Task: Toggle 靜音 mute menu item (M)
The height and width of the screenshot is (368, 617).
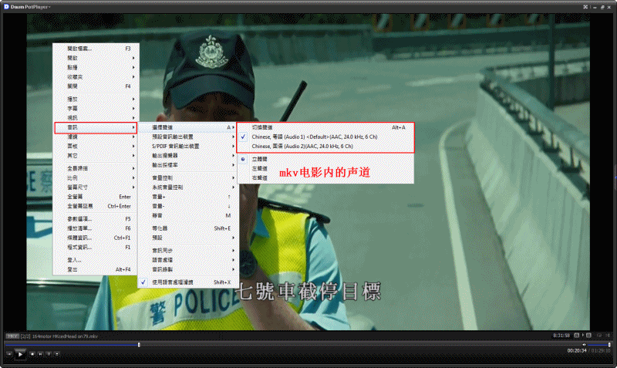Action: 188,216
